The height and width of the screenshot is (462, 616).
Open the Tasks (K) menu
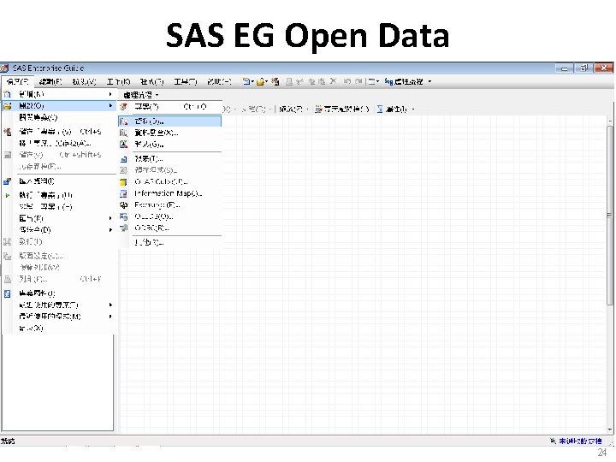point(118,82)
